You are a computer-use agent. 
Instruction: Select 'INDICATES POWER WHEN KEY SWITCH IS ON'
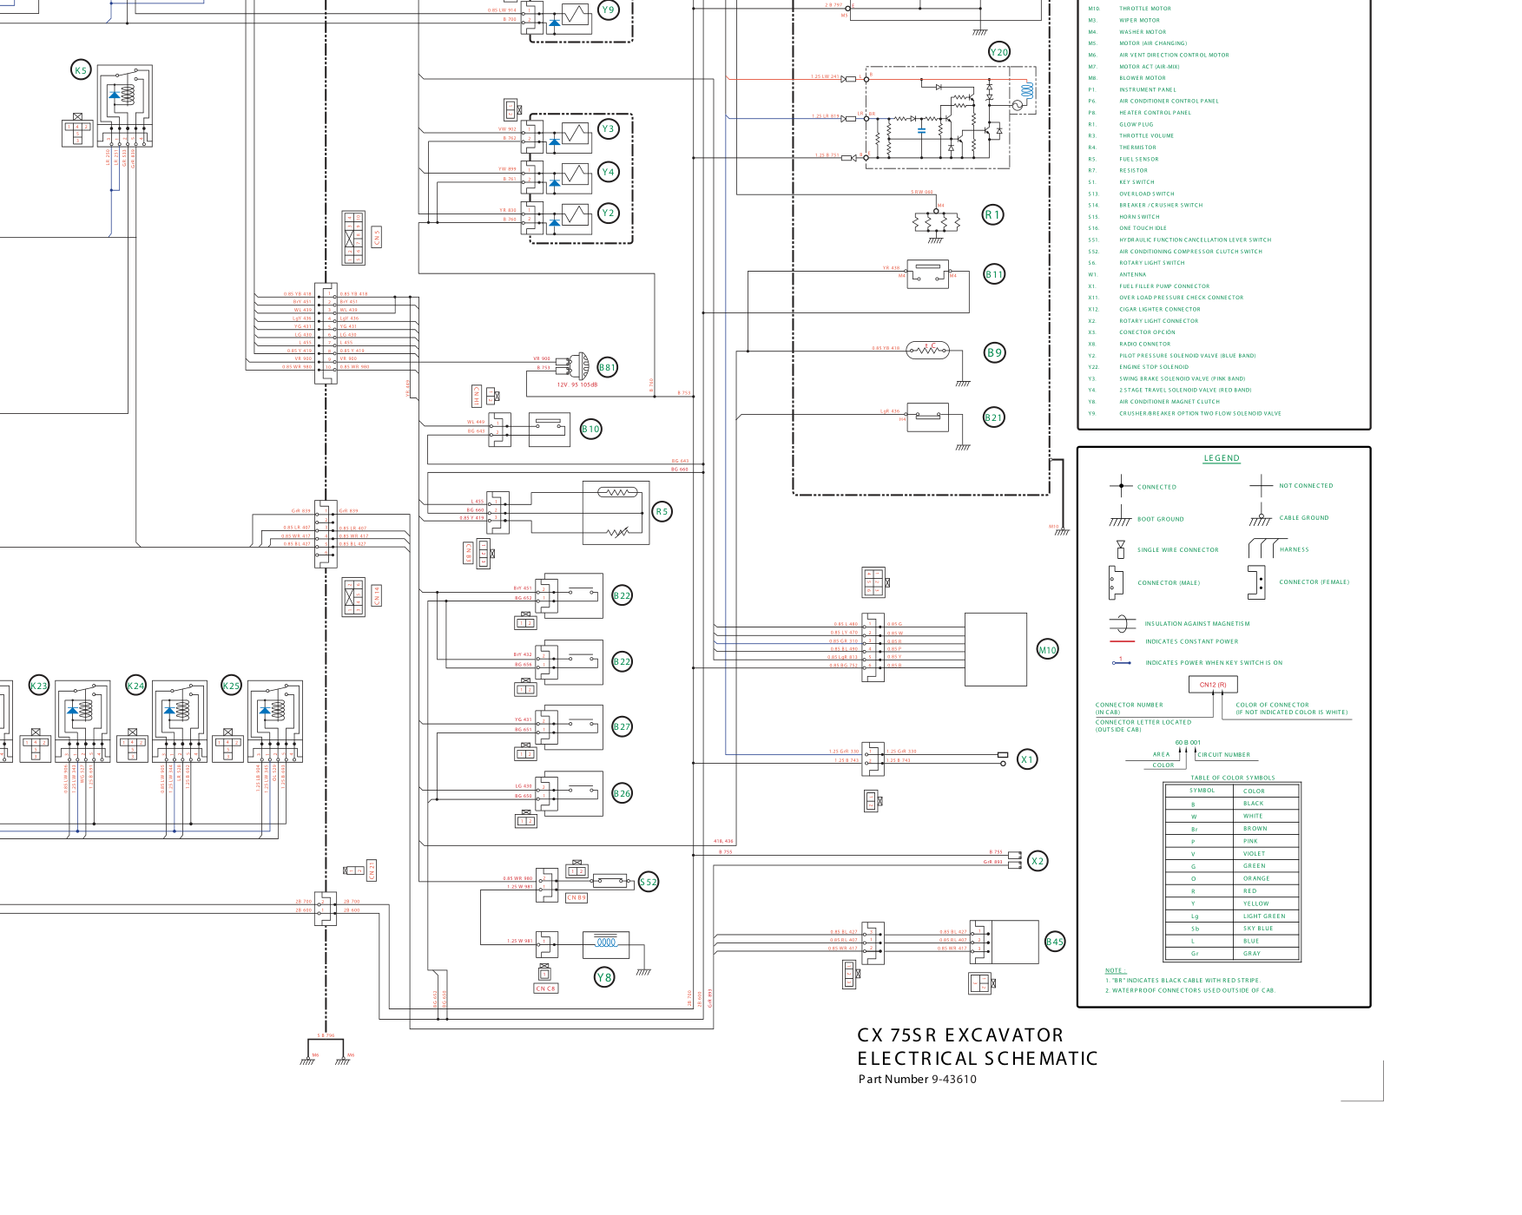pyautogui.click(x=1214, y=663)
